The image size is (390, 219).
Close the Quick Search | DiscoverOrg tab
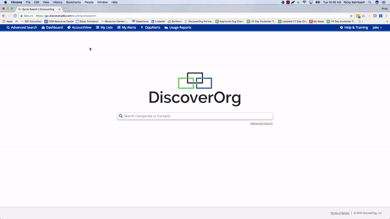tap(60, 9)
